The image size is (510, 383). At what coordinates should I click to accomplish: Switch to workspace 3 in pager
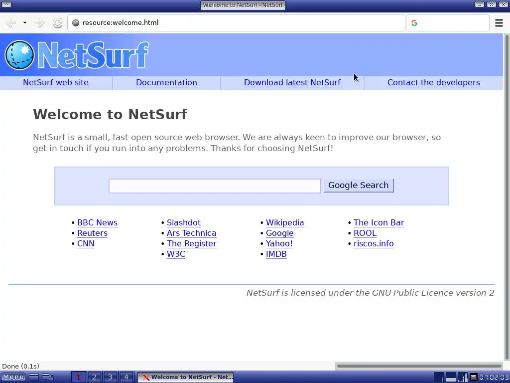point(110,377)
